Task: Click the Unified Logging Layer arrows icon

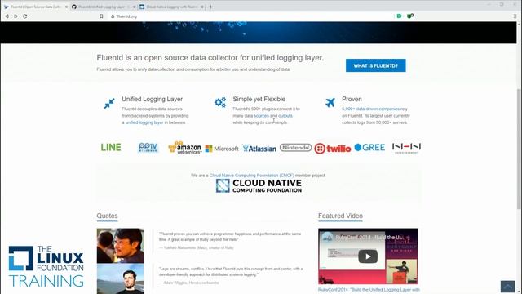Action: coord(109,103)
